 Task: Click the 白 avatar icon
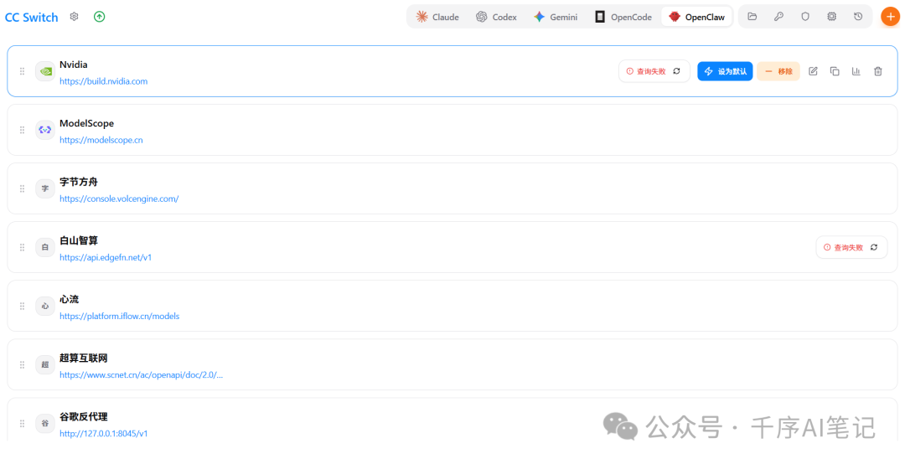coord(45,247)
